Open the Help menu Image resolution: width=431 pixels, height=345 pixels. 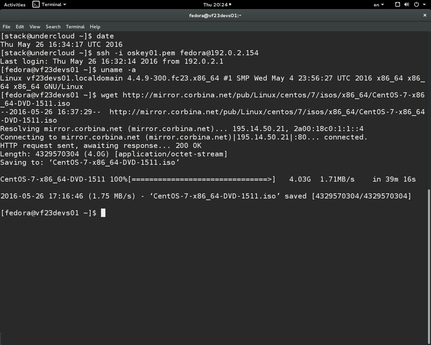click(95, 27)
